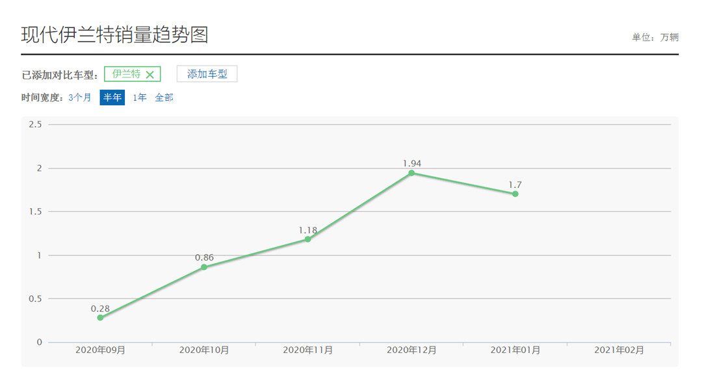Click the 1.7 data point for 2021年01月

point(515,194)
